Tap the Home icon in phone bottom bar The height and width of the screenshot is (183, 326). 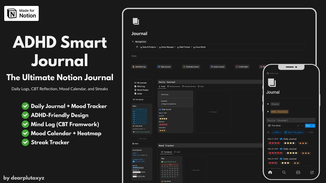point(270,172)
